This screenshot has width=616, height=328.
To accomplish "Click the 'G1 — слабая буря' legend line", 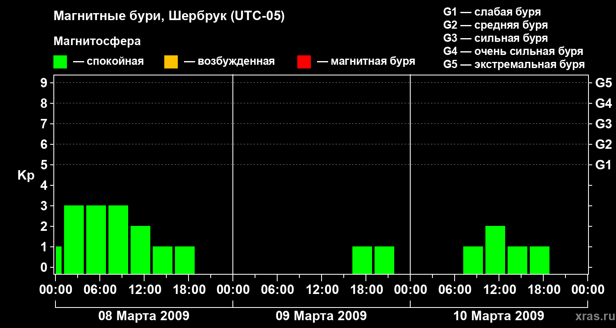I will 492,12.
